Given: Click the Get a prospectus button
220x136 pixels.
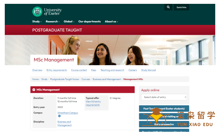Looking at the screenshot, I should (x=164, y=124).
